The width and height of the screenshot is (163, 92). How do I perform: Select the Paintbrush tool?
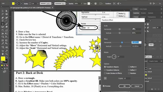pos(6,24)
